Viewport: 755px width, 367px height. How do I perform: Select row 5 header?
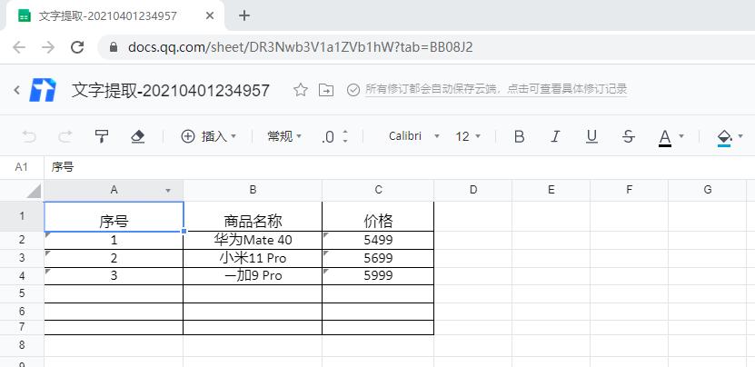click(x=22, y=293)
